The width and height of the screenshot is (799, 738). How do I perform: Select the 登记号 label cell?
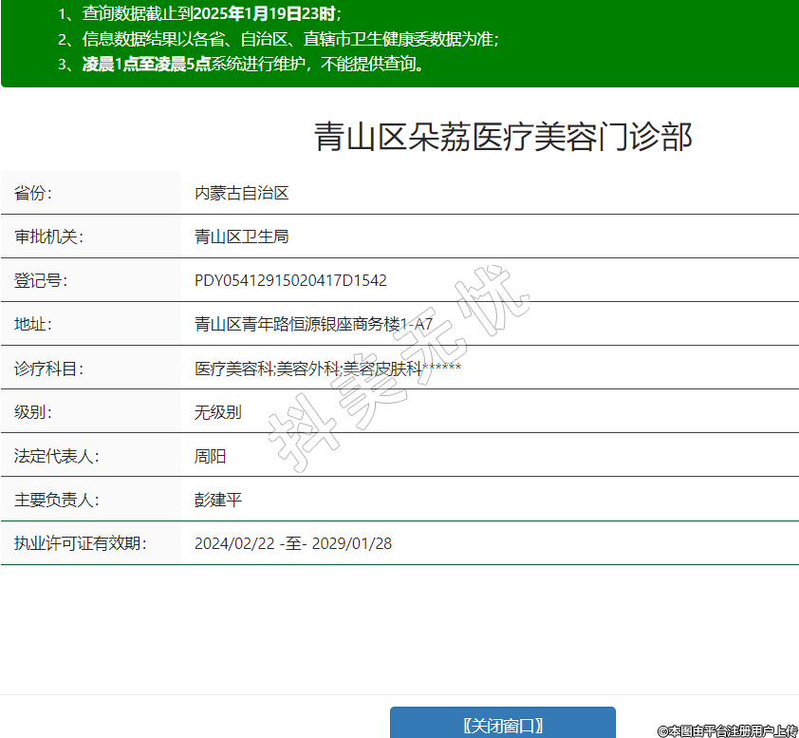41,280
